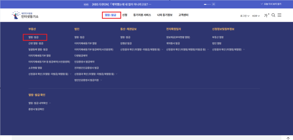Click 열람·발급 under 부동산
293x140 pixels.
pos(33,37)
